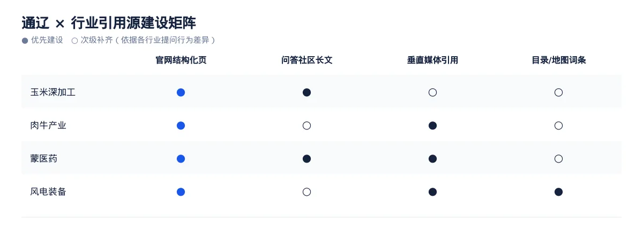The height and width of the screenshot is (230, 643).
Task: Click the 优先建设 legend dot
Action: pyautogui.click(x=25, y=41)
